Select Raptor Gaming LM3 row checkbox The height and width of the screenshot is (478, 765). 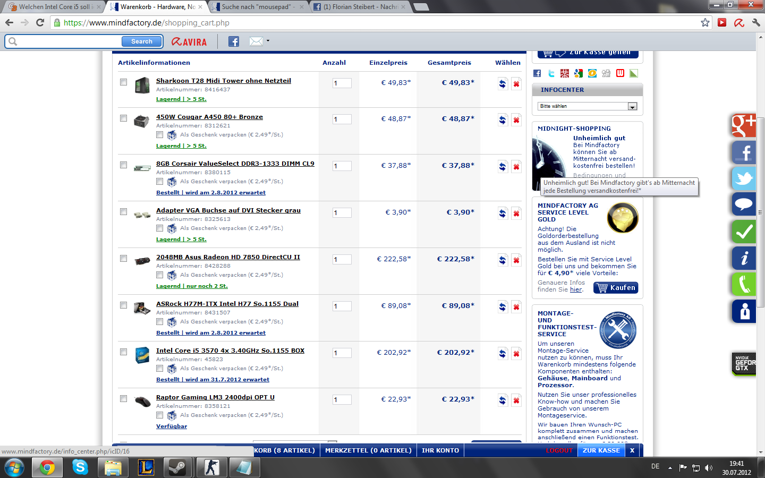pos(123,399)
